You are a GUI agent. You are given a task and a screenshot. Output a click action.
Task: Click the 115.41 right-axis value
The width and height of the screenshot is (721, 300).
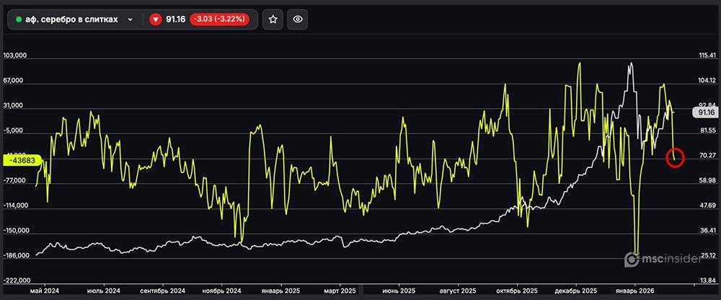[x=707, y=56]
